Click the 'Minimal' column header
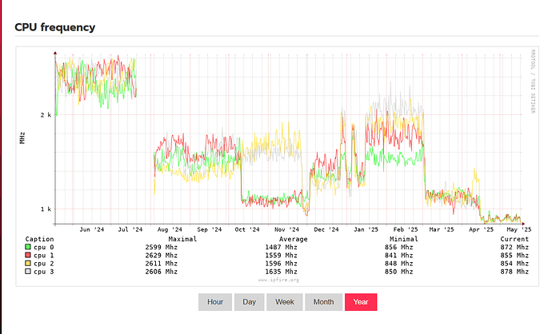 coord(404,239)
